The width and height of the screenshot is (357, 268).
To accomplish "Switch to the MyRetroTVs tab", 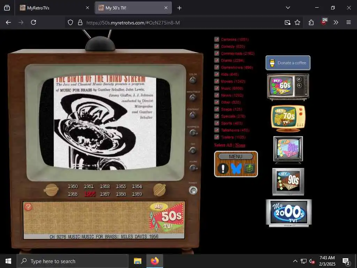I will [x=54, y=8].
